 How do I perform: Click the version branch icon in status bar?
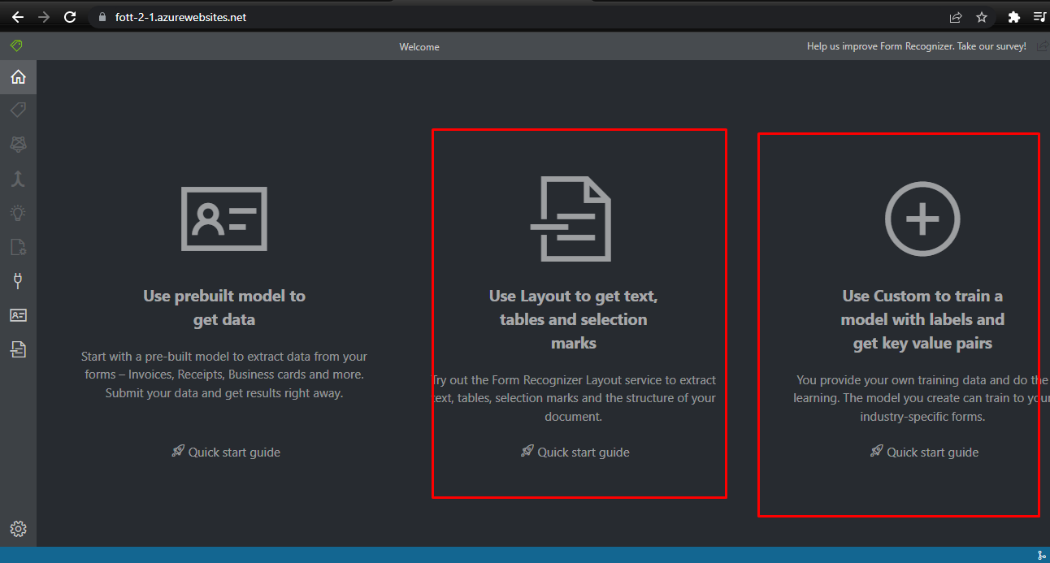tap(1041, 555)
